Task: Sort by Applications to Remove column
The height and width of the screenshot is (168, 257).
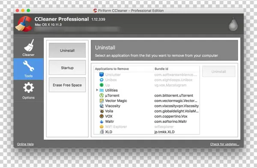Action: (x=112, y=69)
